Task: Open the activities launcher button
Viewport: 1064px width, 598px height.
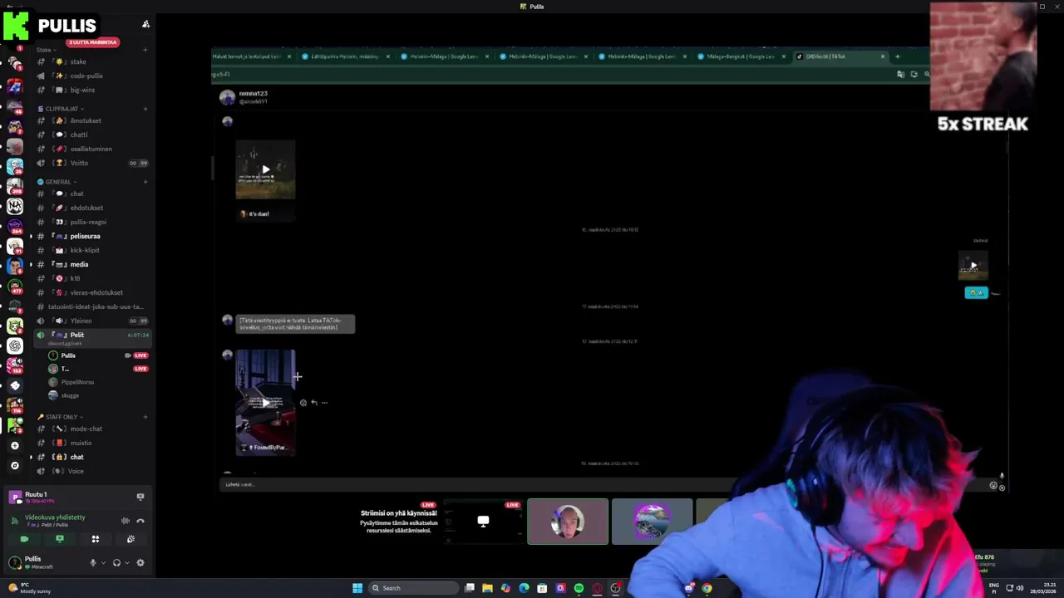Action: (x=96, y=539)
